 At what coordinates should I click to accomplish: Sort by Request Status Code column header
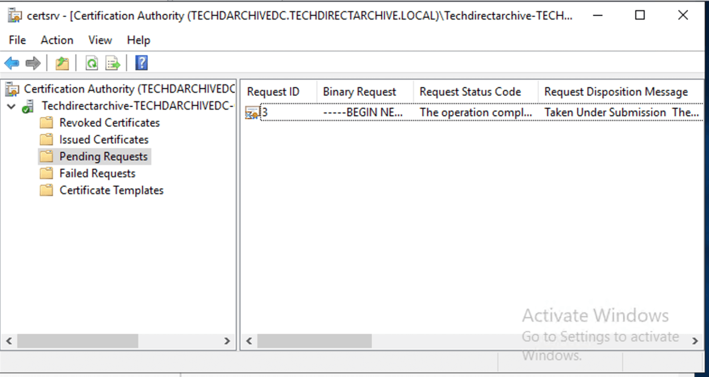point(470,92)
